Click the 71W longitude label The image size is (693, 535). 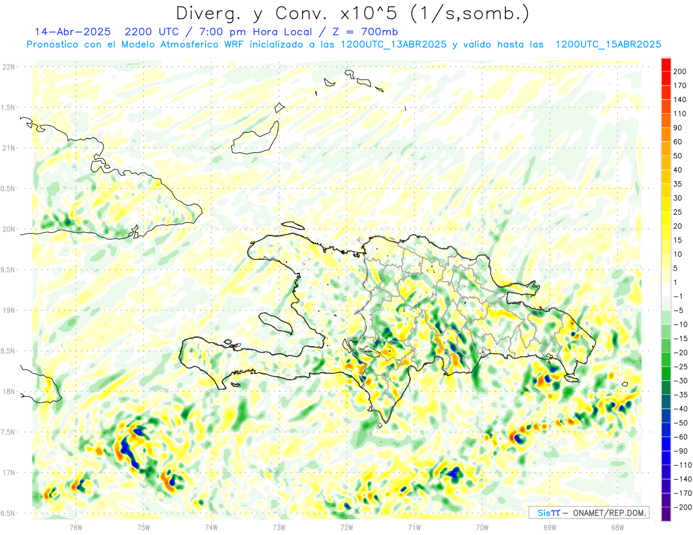coord(414,527)
